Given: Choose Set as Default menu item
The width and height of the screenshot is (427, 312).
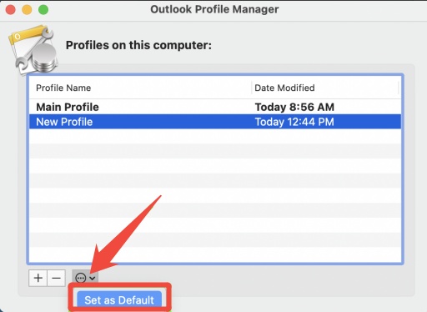Looking at the screenshot, I should click(119, 300).
